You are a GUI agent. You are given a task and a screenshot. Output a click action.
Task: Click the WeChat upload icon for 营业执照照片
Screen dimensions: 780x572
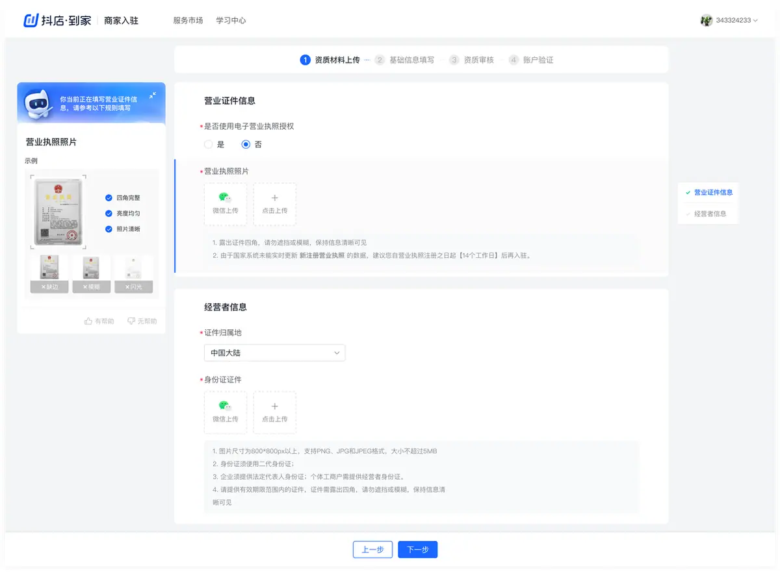(225, 198)
